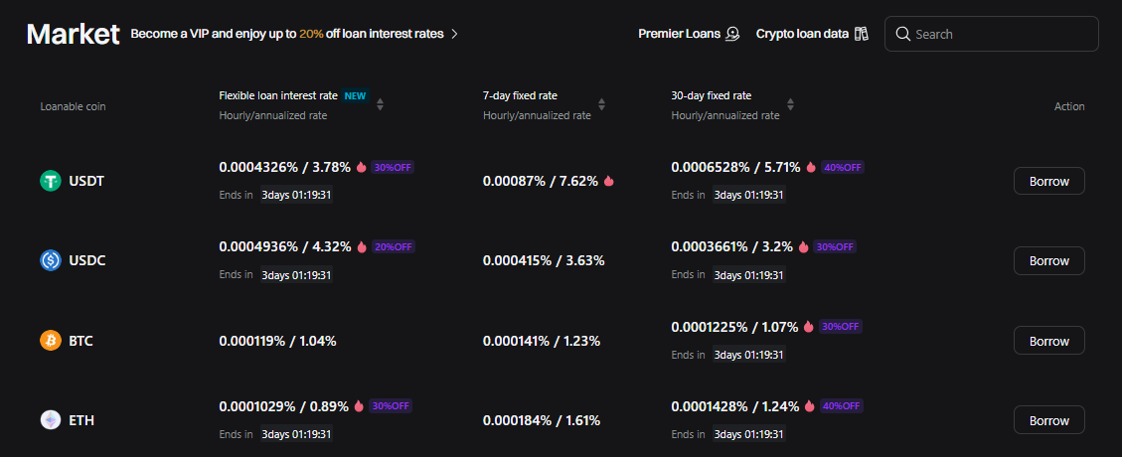Expand the VIP promotion chevron arrow
This screenshot has width=1122, height=457.
click(454, 34)
